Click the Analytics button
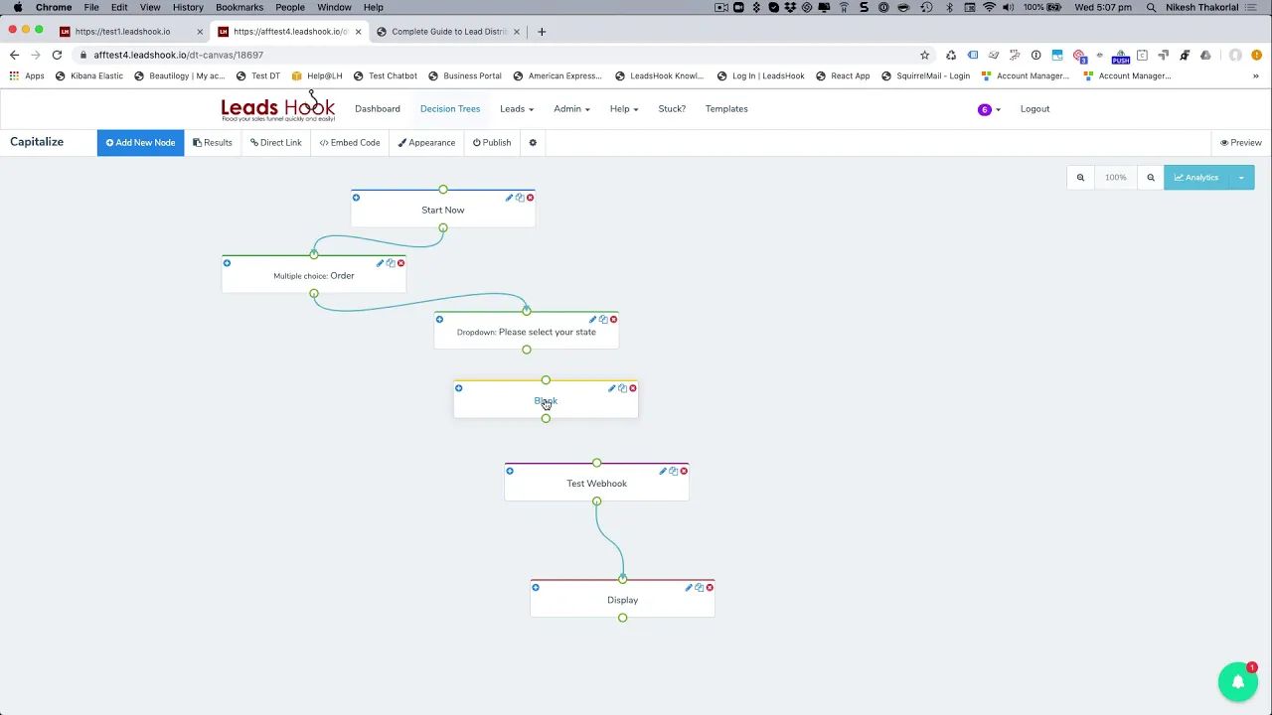This screenshot has width=1272, height=715. 1196,178
